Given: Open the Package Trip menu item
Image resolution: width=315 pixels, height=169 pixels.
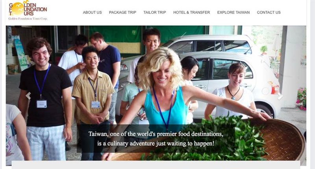Looking at the screenshot, I should [x=122, y=13].
